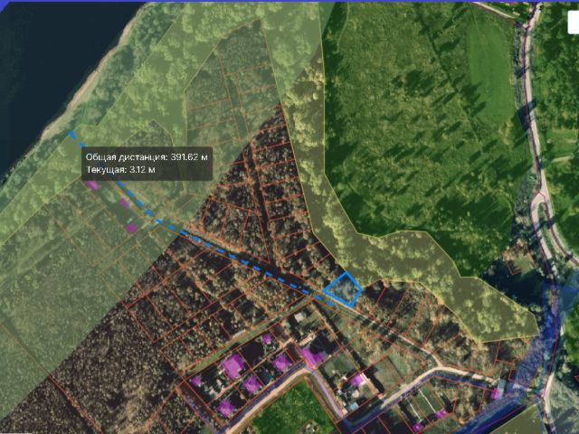Click the measurement line's shoreline start point

click(x=71, y=134)
